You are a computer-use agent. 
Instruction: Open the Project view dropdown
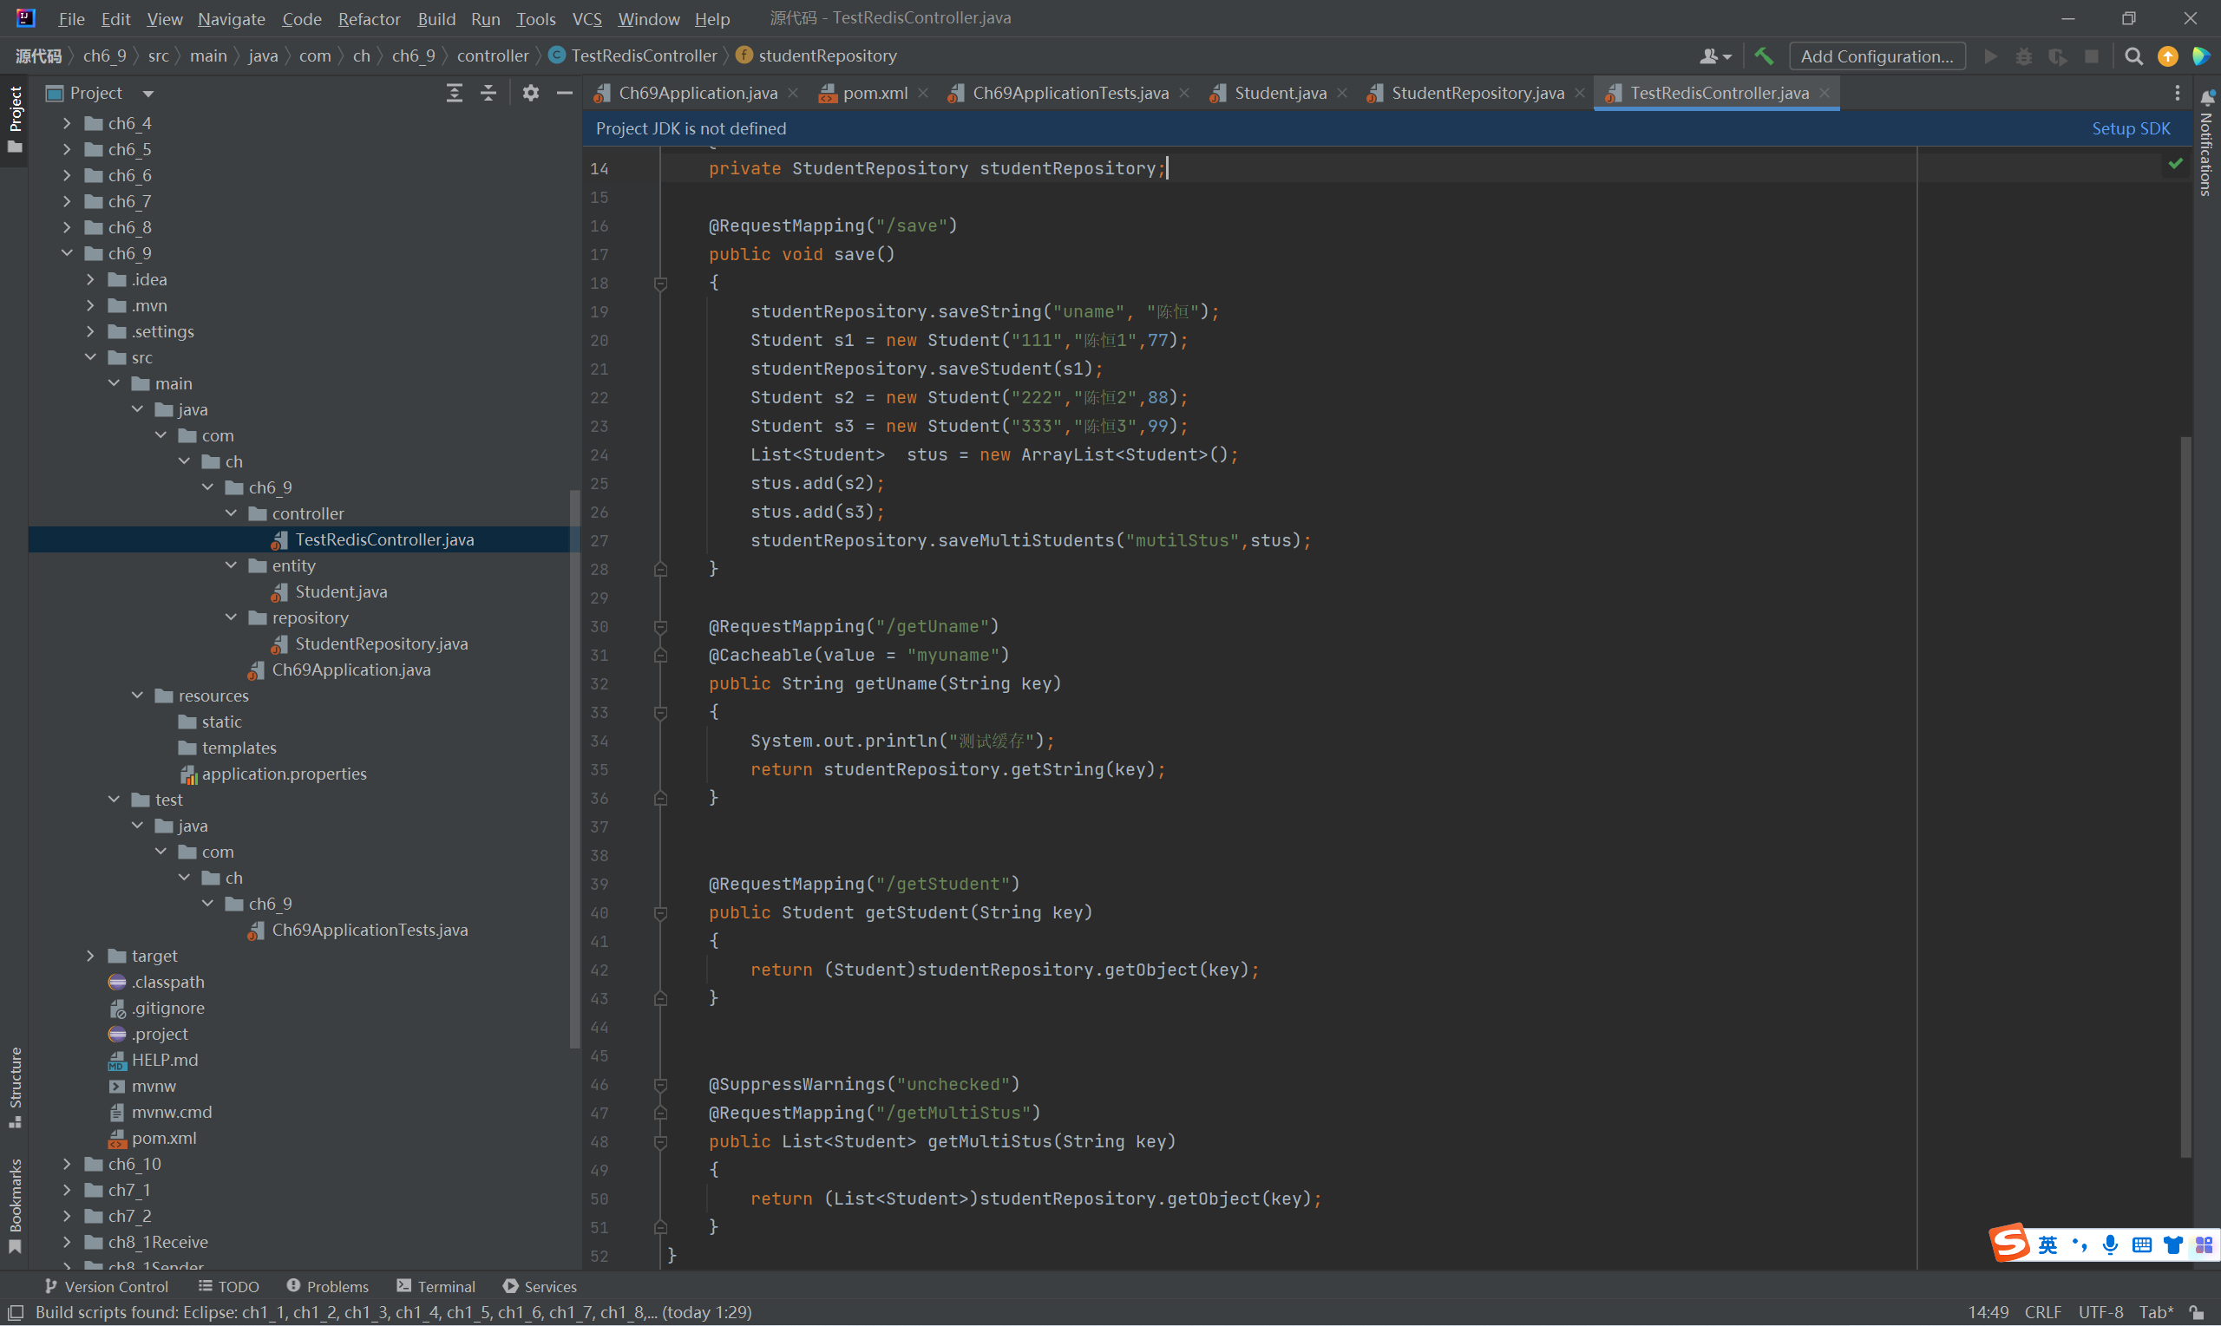(148, 93)
